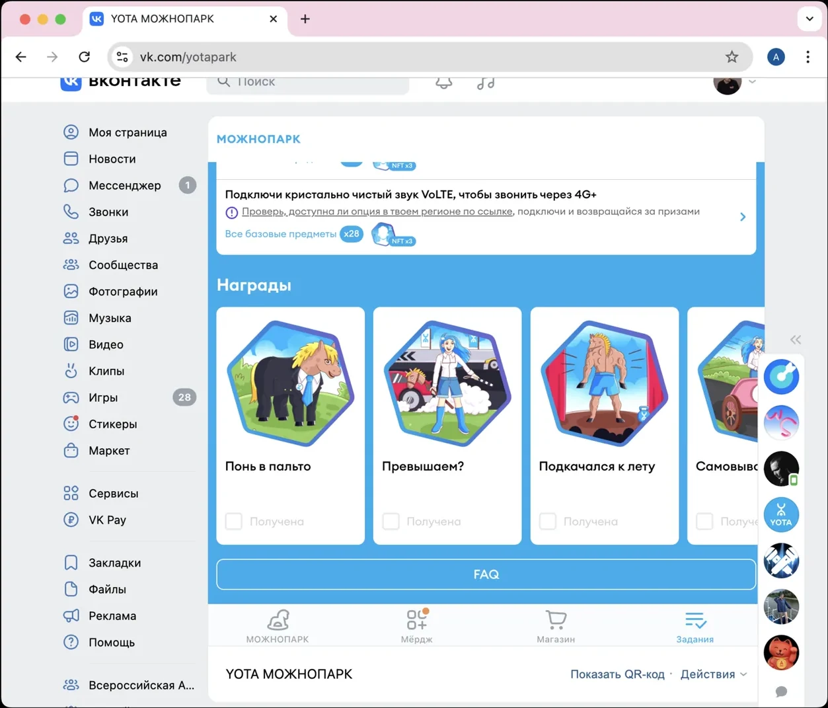Open red cat avatar in contacts bar
The width and height of the screenshot is (828, 708).
(x=781, y=652)
